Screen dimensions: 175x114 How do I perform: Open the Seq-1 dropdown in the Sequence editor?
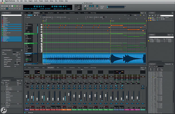click(x=143, y=13)
